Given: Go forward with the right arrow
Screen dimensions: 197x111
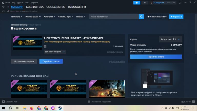Looking at the screenshot, I should click(x=8, y=7).
